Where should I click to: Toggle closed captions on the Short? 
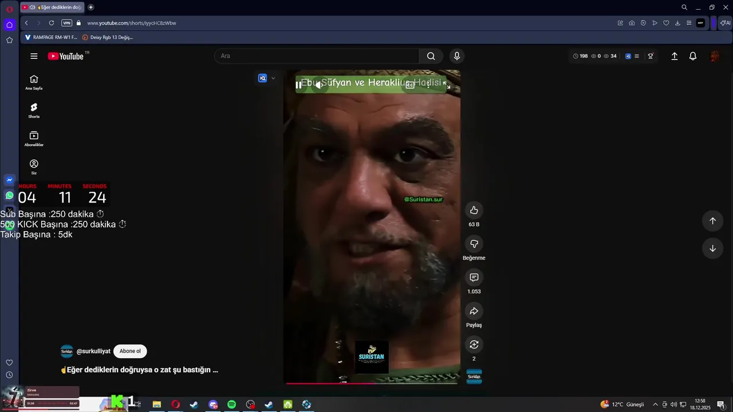pyautogui.click(x=410, y=85)
